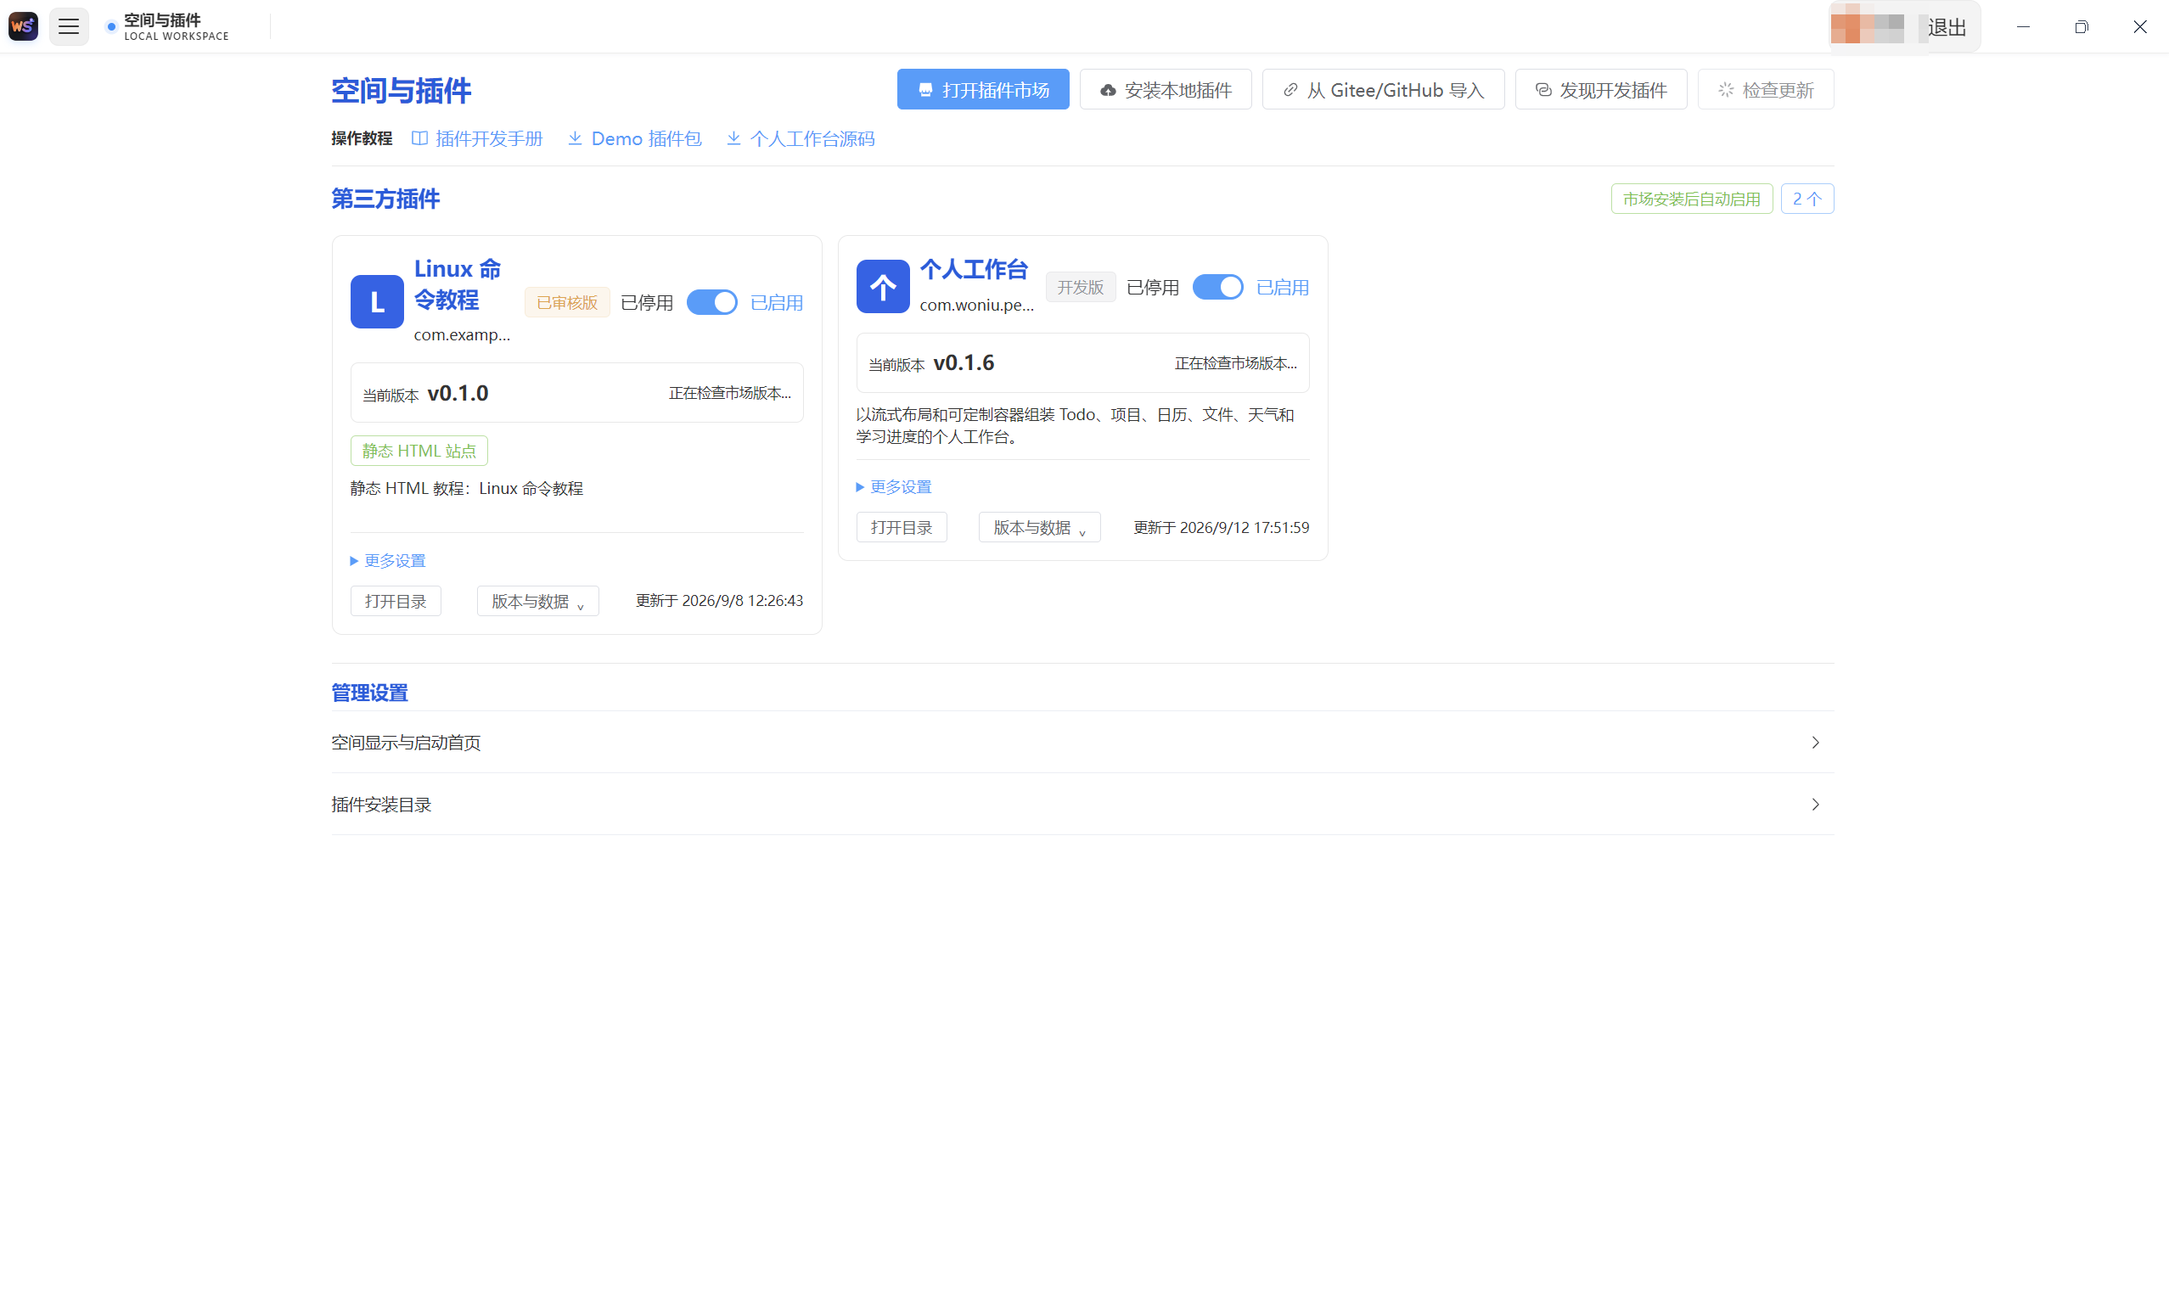Click 打开目录 for Linux 命令教程
2169x1296 pixels.
coord(396,601)
